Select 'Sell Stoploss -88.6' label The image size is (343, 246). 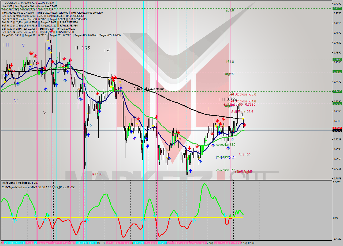point(242,94)
